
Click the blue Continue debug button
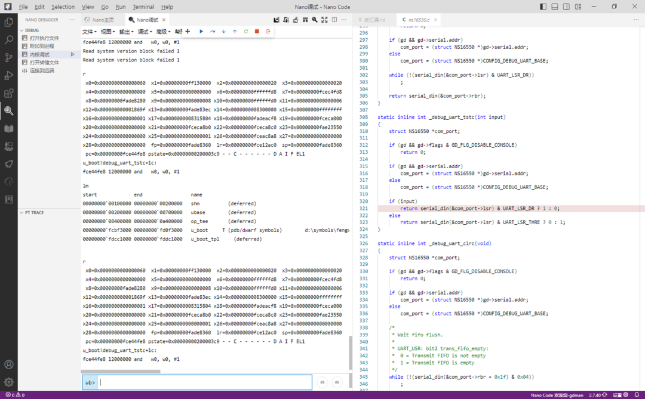[x=201, y=32]
